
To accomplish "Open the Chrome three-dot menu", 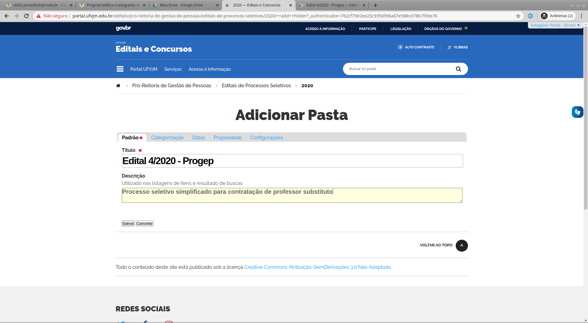I will pyautogui.click(x=581, y=16).
